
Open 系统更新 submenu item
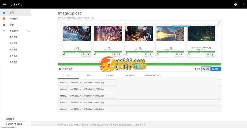click(x=13, y=62)
